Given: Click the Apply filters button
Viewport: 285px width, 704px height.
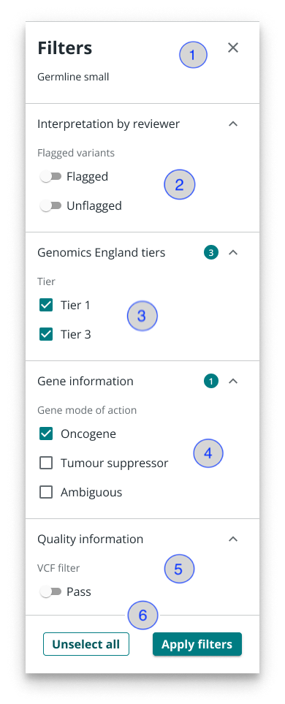Looking at the screenshot, I should point(197,644).
